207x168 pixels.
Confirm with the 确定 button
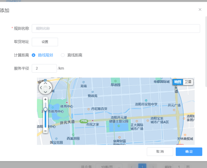189,151
